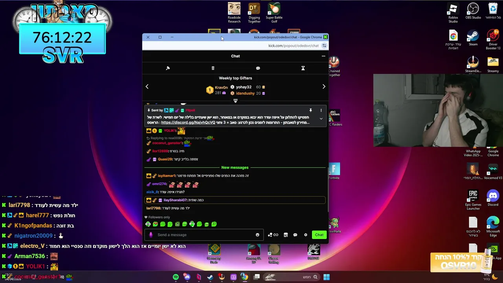Switch to Google Chrome in the taskbar
Viewport: 503px width, 283px height.
[x=244, y=277]
